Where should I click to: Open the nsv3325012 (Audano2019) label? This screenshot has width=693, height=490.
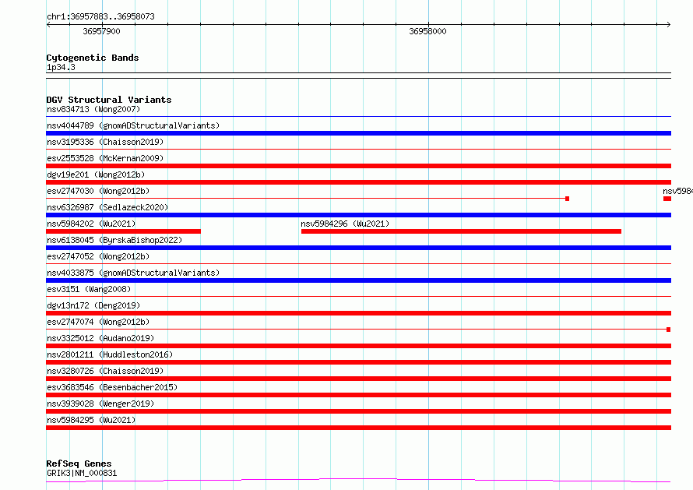point(100,338)
